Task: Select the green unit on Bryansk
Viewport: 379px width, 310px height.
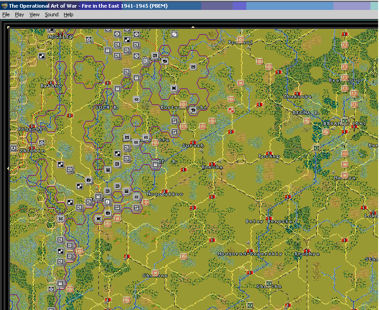Action: (345, 121)
